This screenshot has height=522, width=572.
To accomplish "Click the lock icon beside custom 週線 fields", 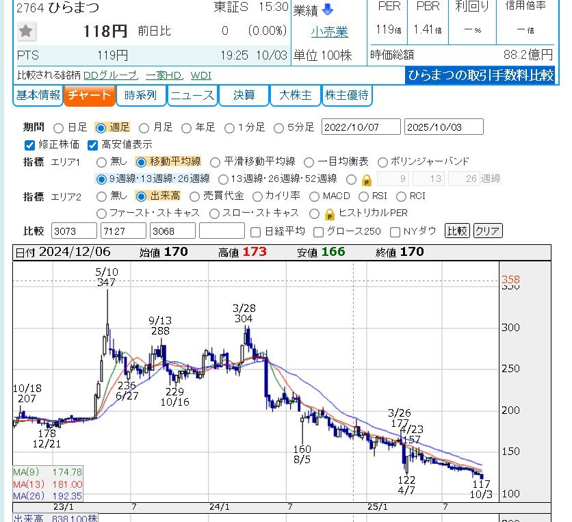I will click(x=367, y=179).
